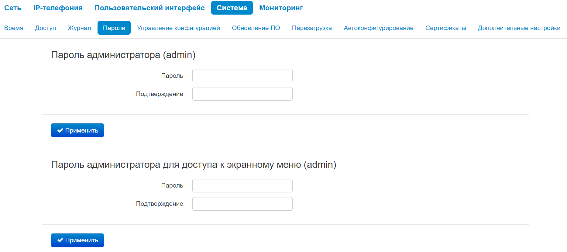Select the Система main tab

pos(232,8)
